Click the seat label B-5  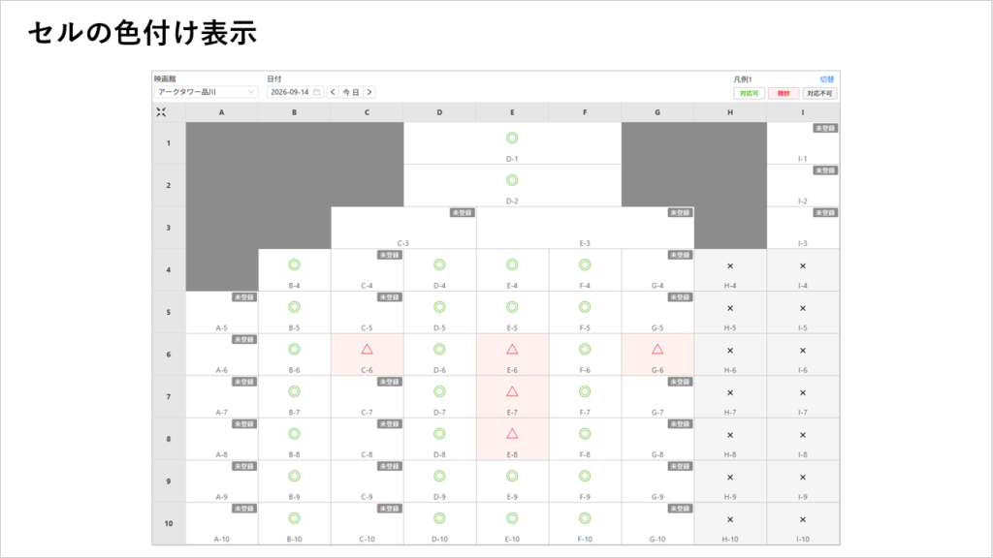294,328
